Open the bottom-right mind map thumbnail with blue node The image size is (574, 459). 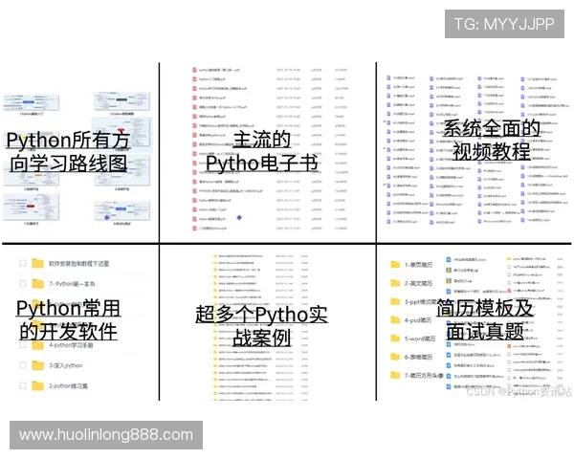coord(122,210)
